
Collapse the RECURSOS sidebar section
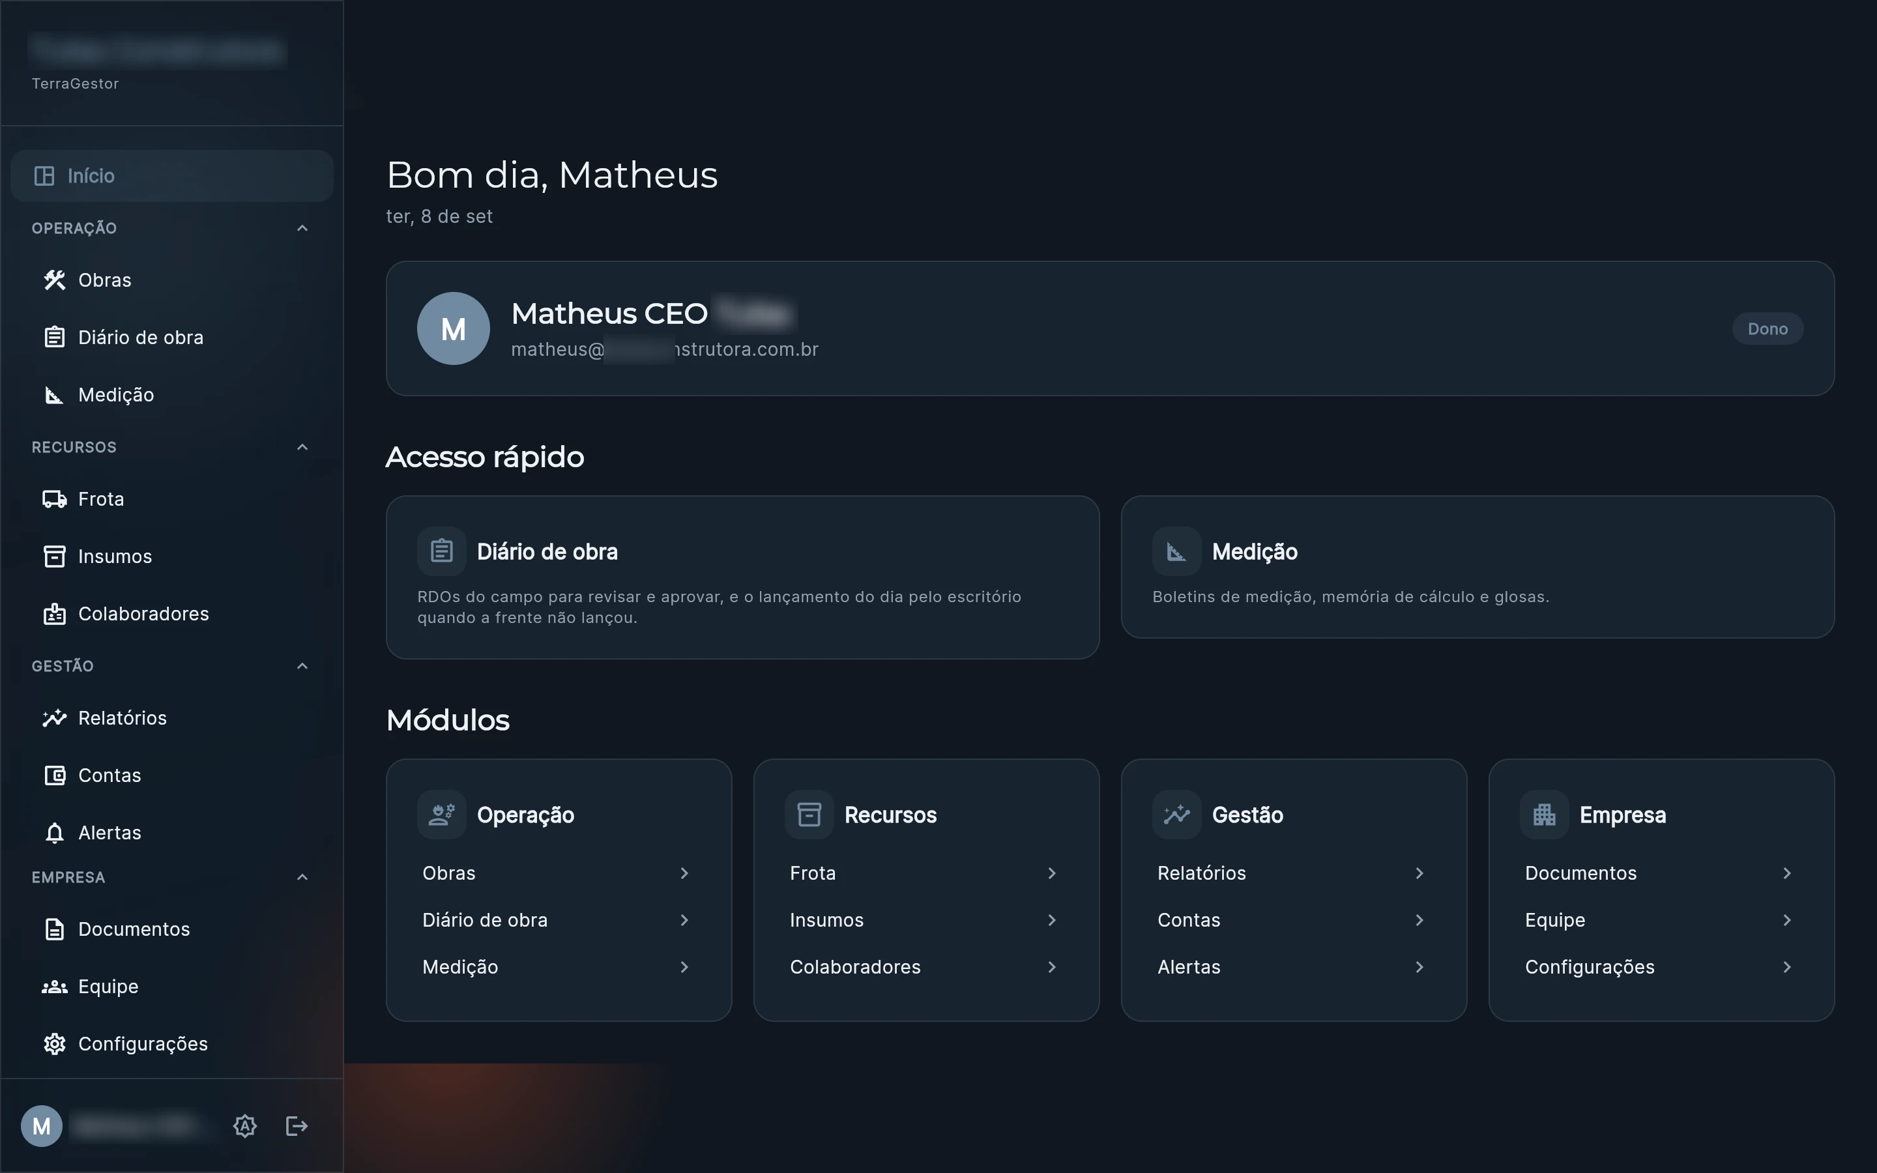pyautogui.click(x=302, y=447)
